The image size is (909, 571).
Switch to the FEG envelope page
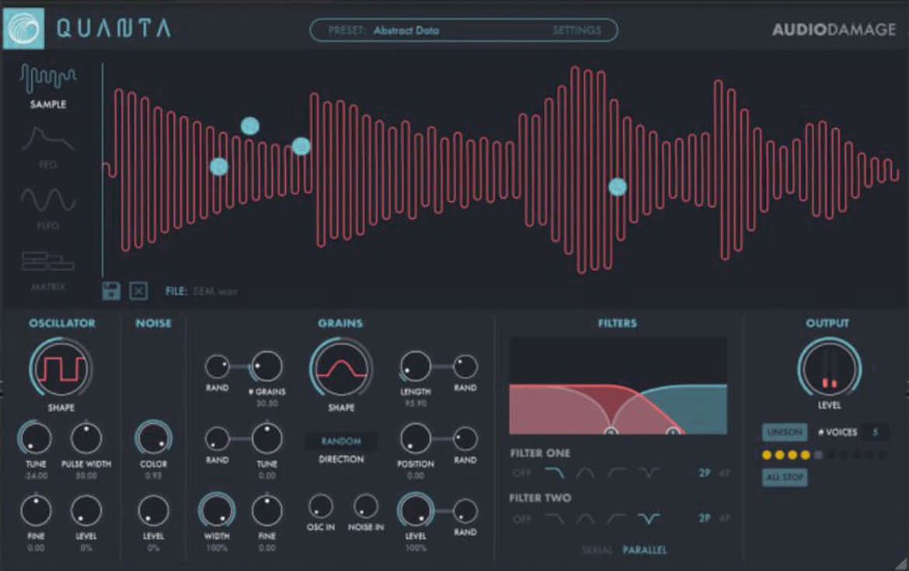tap(48, 148)
